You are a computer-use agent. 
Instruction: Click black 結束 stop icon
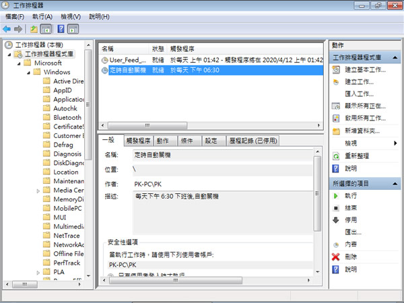tap(336, 208)
